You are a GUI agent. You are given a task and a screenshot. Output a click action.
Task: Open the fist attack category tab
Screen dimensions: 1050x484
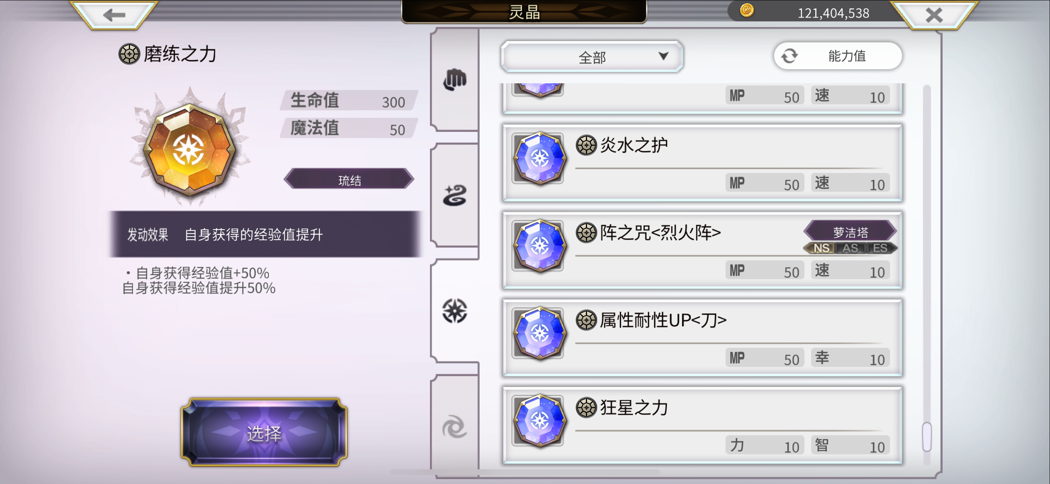454,80
